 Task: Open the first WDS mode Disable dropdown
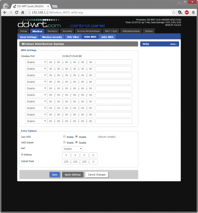[x=36, y=62]
